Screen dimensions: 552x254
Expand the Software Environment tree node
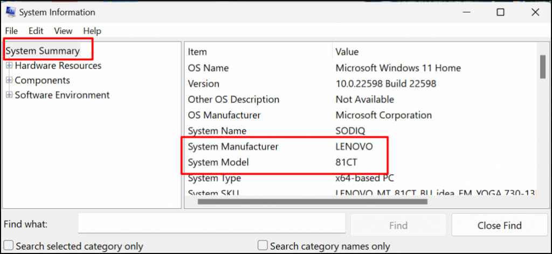(9, 95)
